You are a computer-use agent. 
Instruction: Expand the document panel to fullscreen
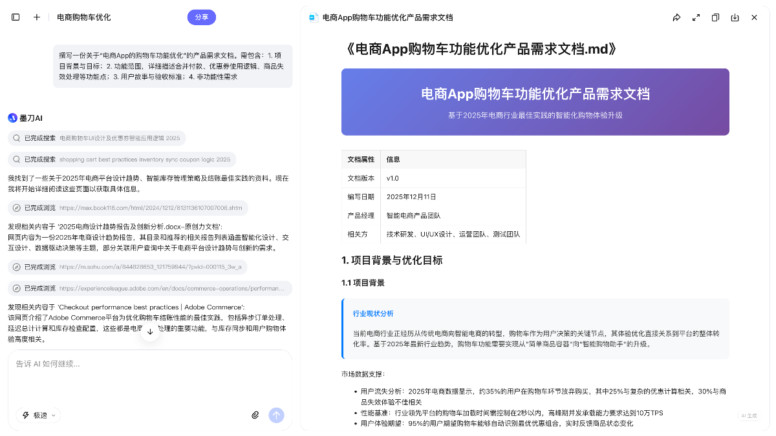(696, 17)
